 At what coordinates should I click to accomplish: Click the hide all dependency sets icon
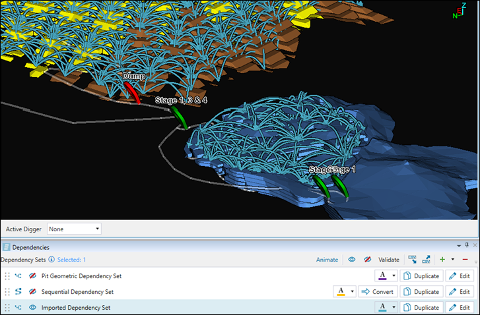[368, 260]
